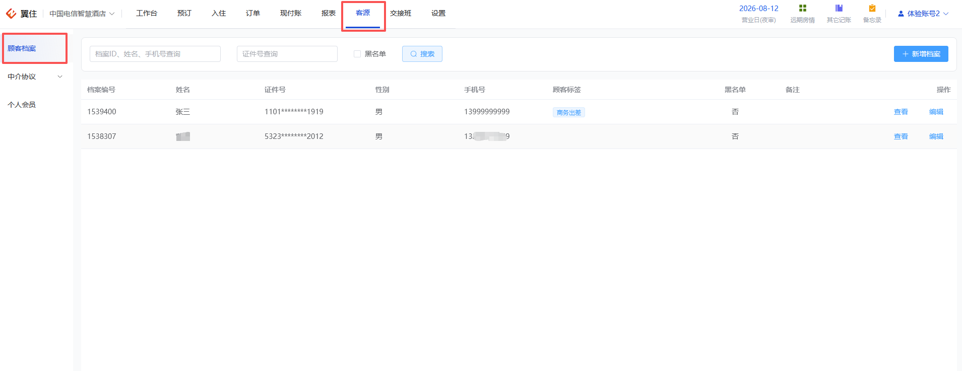This screenshot has height=371, width=962.
Task: Click 查看 for record 1538307
Action: click(901, 136)
